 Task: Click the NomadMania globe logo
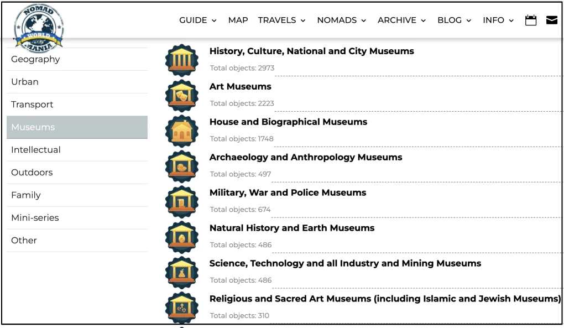(39, 26)
